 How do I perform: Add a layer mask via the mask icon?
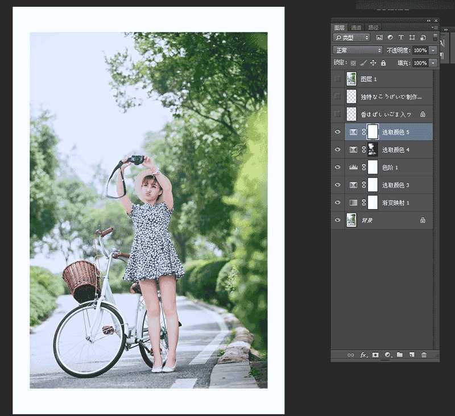click(x=375, y=355)
